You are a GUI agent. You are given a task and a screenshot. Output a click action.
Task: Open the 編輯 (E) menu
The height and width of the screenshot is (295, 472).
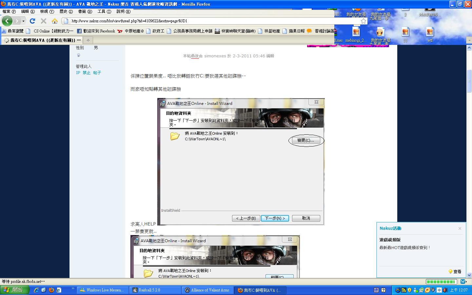pos(28,11)
